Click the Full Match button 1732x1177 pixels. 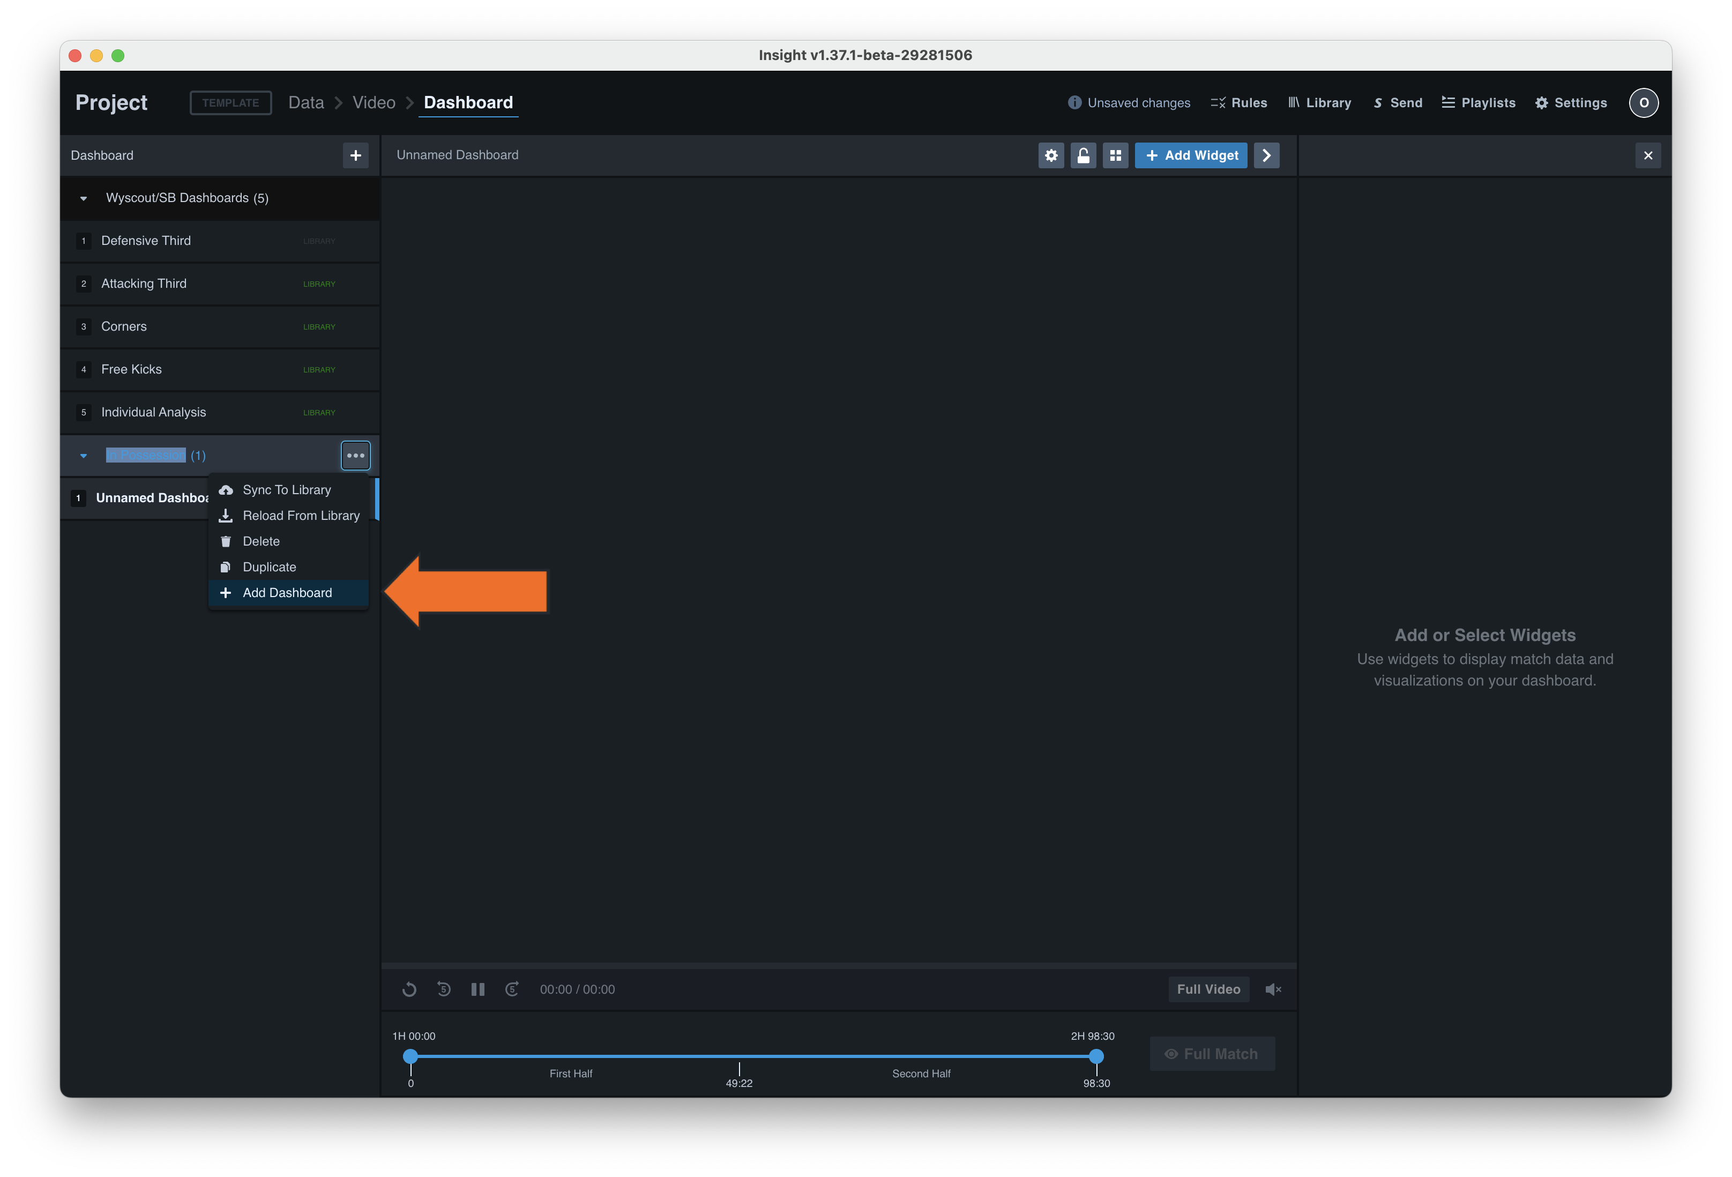click(1212, 1054)
